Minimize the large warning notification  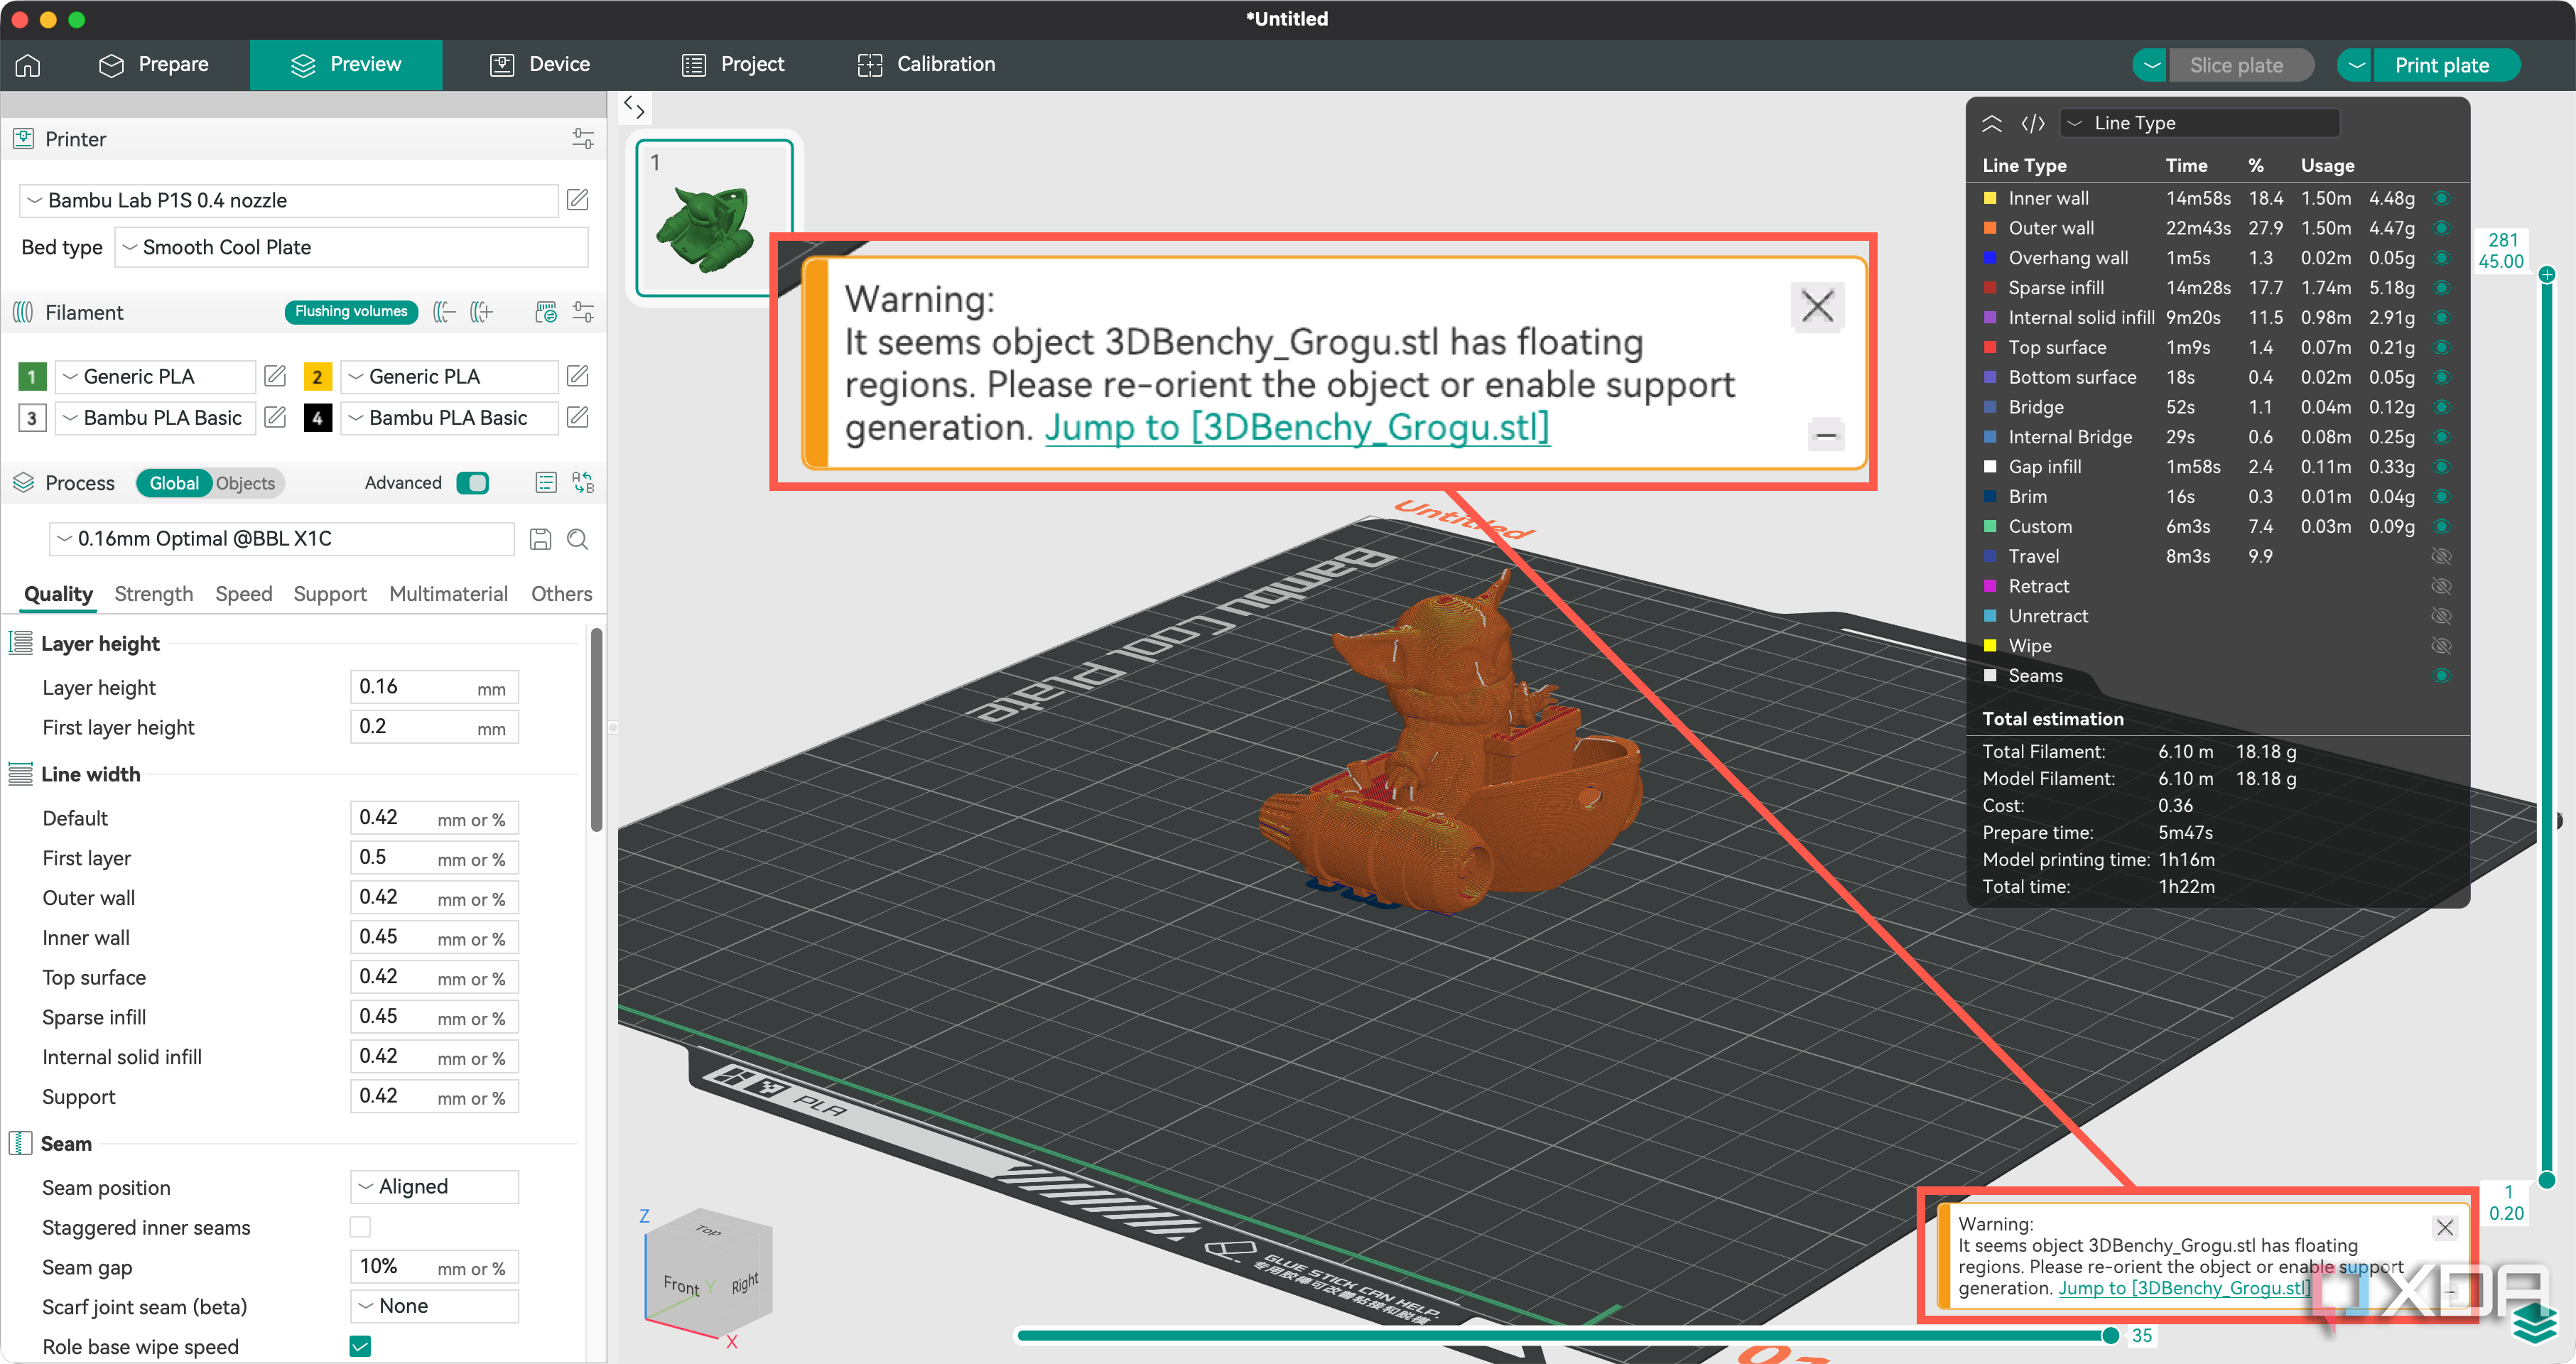(x=1826, y=435)
